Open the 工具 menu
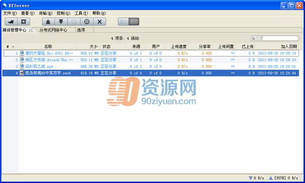 (x=81, y=13)
